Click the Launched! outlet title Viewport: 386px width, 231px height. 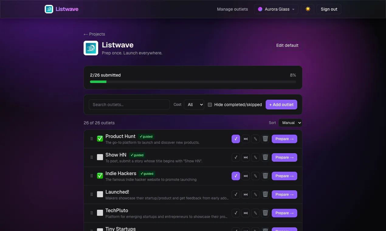click(117, 192)
